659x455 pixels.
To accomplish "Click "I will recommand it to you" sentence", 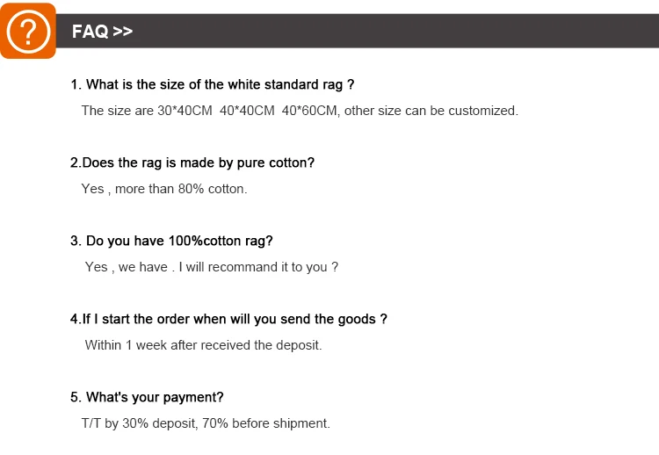I will [258, 267].
